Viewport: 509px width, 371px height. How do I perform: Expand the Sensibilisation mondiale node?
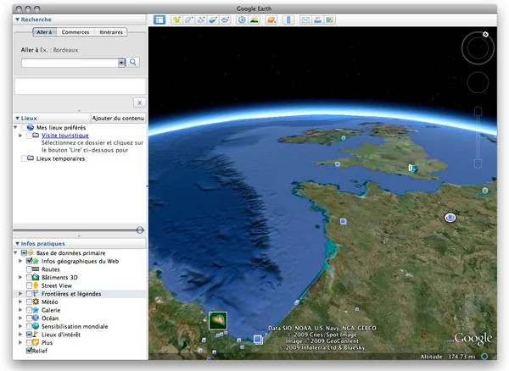point(20,326)
